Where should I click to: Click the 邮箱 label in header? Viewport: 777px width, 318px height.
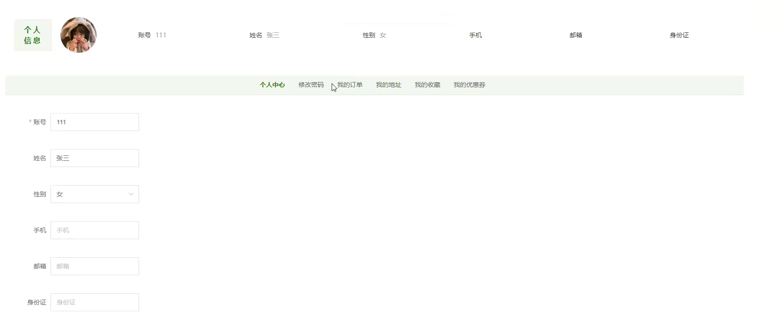click(x=576, y=35)
